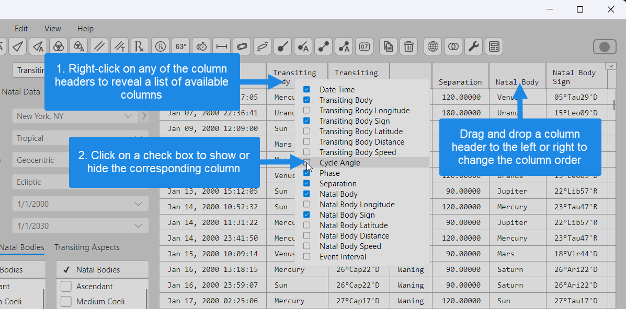The width and height of the screenshot is (626, 309).
Task: Click the tilted orbit ring icon
Action: click(x=263, y=46)
